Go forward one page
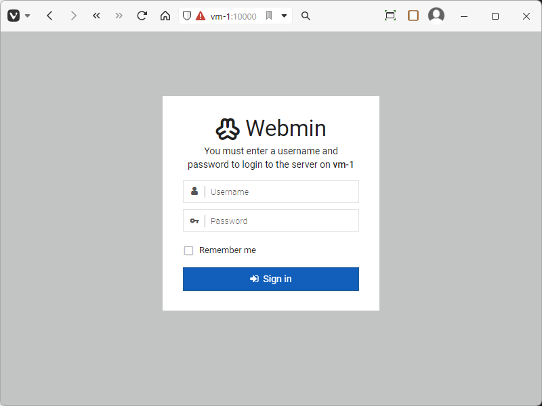The width and height of the screenshot is (542, 406). (x=73, y=16)
